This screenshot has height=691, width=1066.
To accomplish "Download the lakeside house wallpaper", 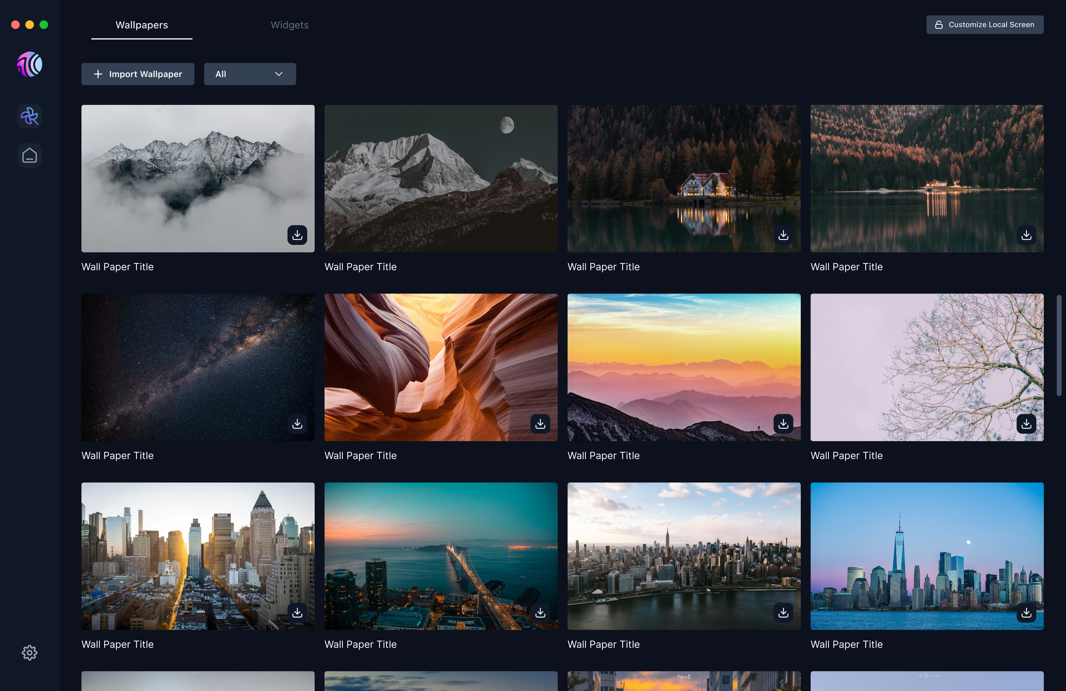I will point(783,235).
